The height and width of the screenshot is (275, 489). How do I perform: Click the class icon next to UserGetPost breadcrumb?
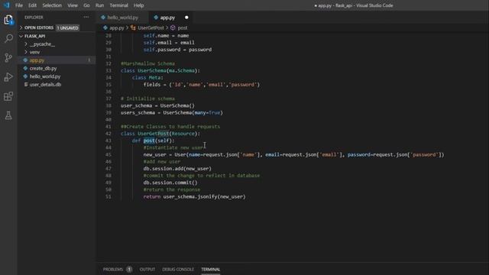(133, 27)
